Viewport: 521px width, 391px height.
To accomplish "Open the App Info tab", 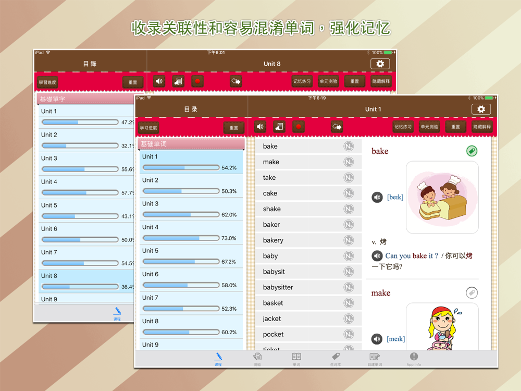I will [414, 359].
